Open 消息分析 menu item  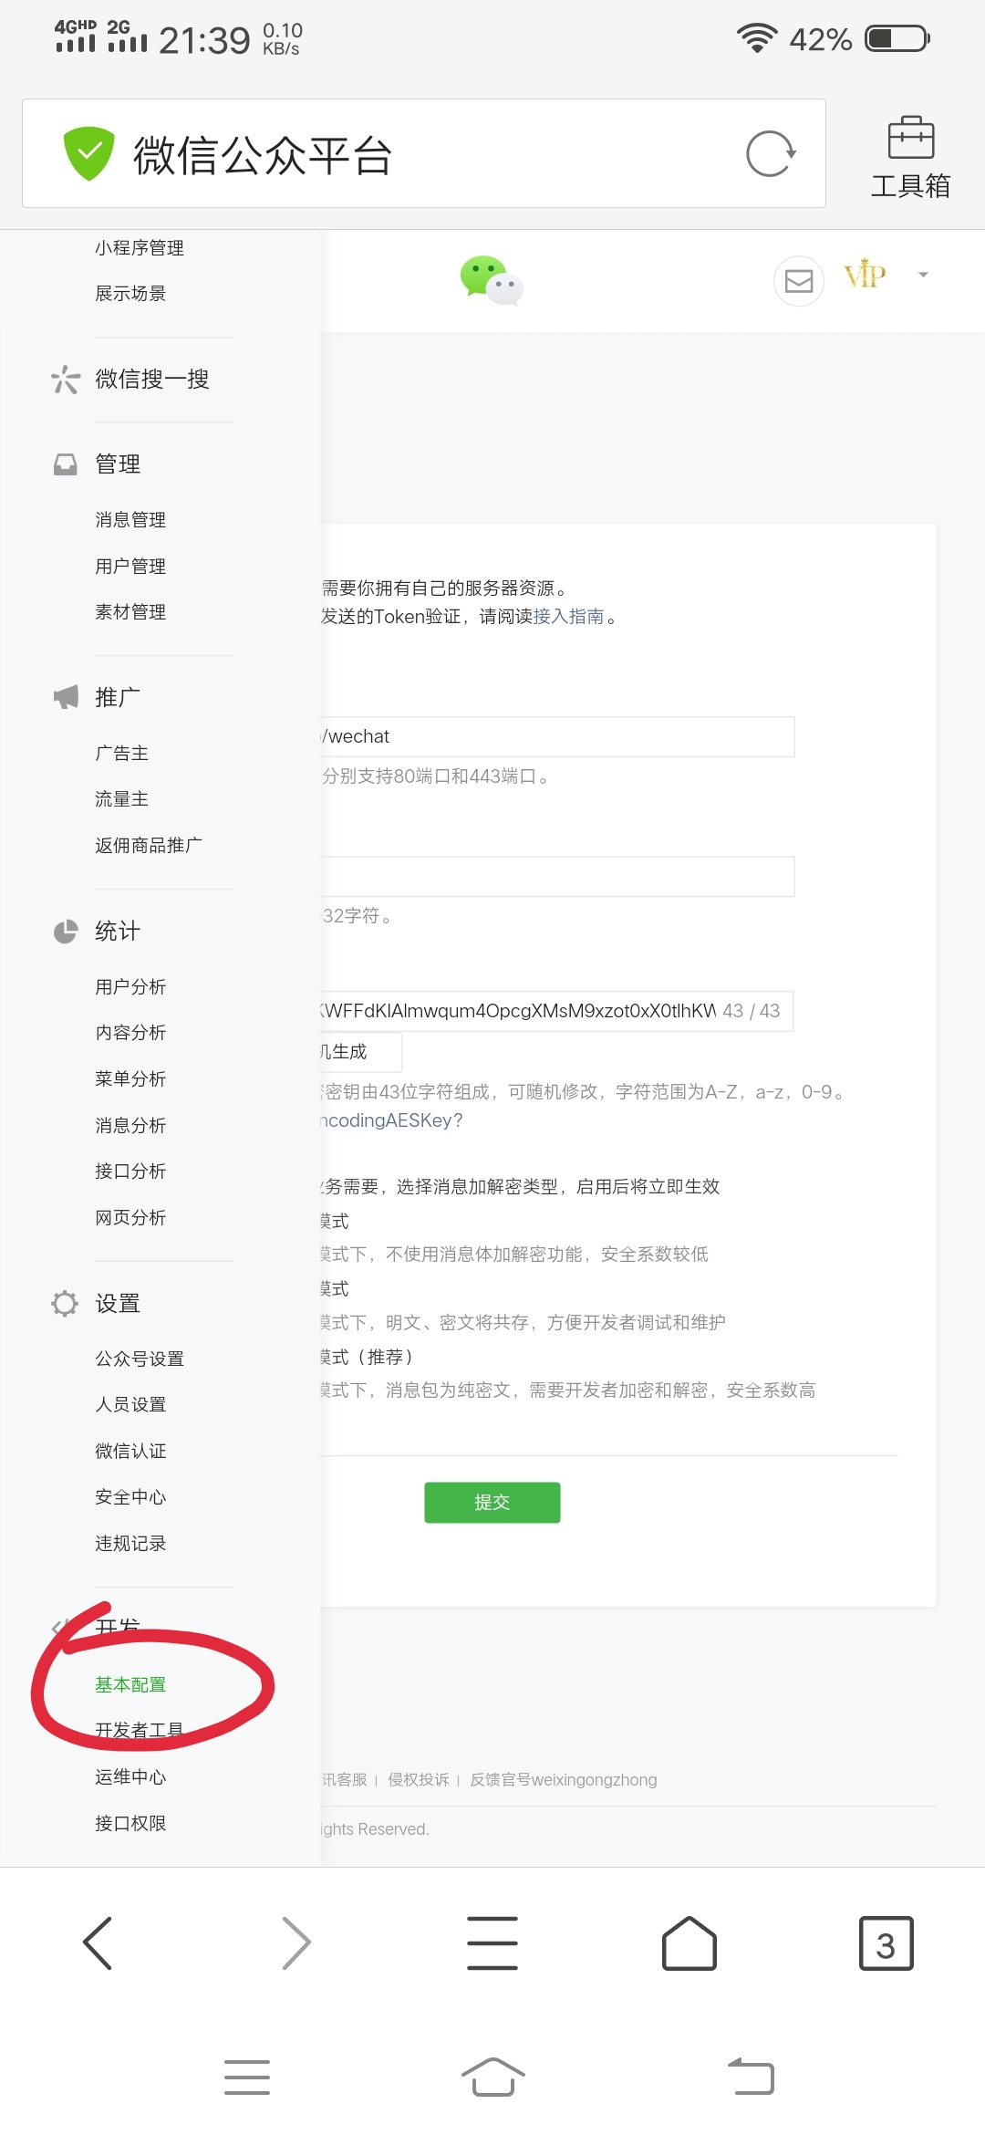(x=130, y=1126)
